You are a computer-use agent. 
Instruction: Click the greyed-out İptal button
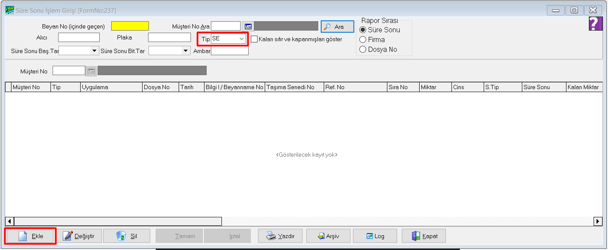[227, 236]
